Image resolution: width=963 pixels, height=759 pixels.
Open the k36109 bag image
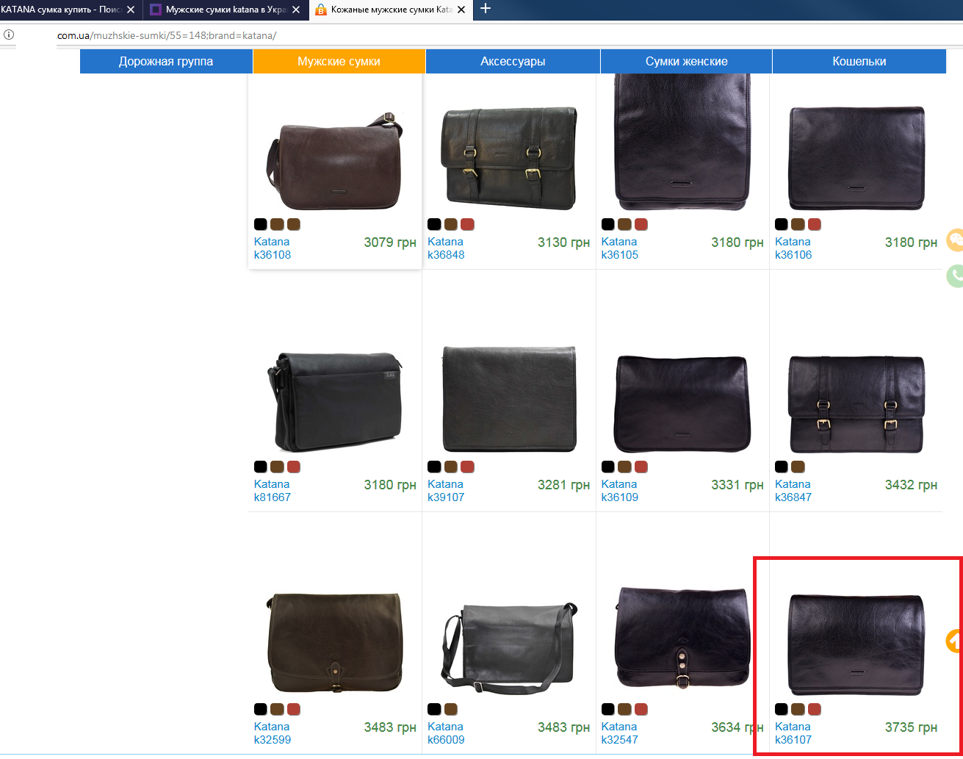[682, 403]
